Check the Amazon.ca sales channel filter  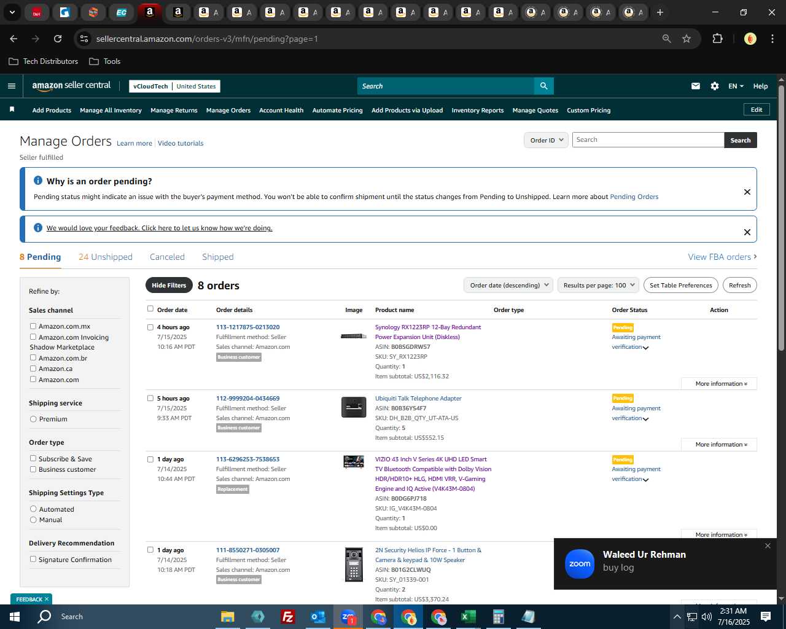pos(33,369)
